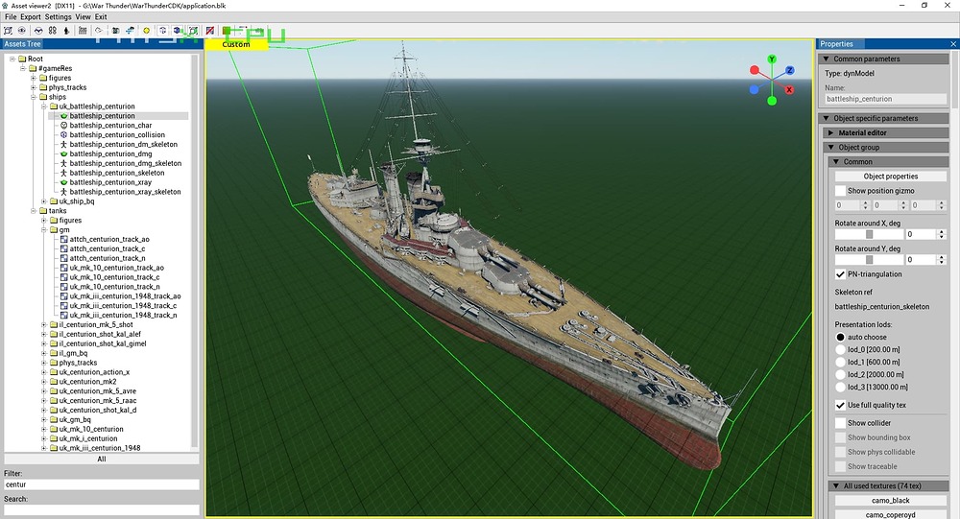Viewport: 960px width, 519px height.
Task: Click the green square toolbar icon
Action: click(x=226, y=31)
